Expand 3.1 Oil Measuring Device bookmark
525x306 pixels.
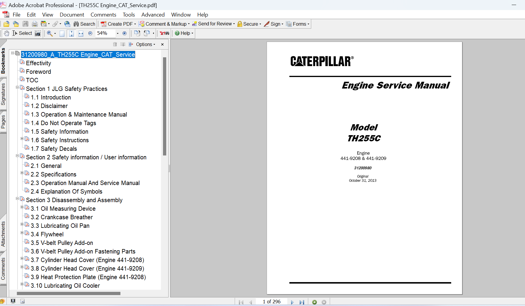(22, 207)
